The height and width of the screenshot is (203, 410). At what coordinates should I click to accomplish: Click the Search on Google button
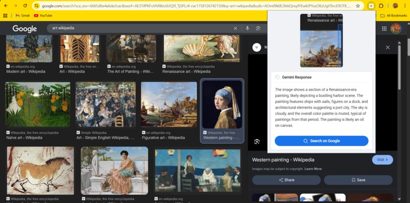pos(321,141)
